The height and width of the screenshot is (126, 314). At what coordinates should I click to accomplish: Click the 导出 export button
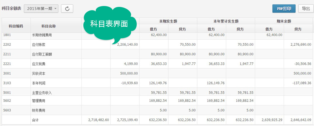[x=306, y=9]
